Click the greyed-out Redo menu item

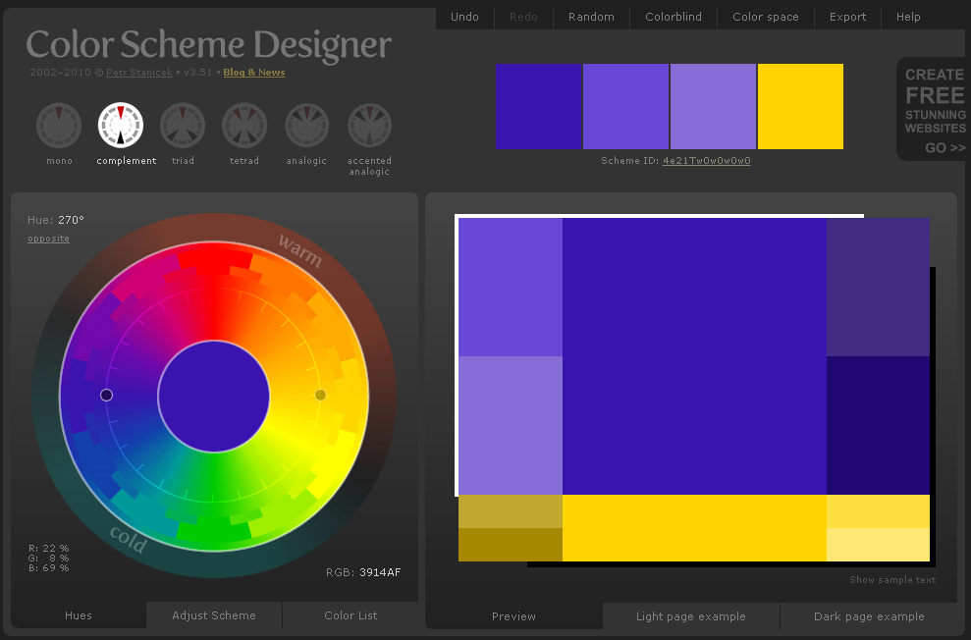523,17
